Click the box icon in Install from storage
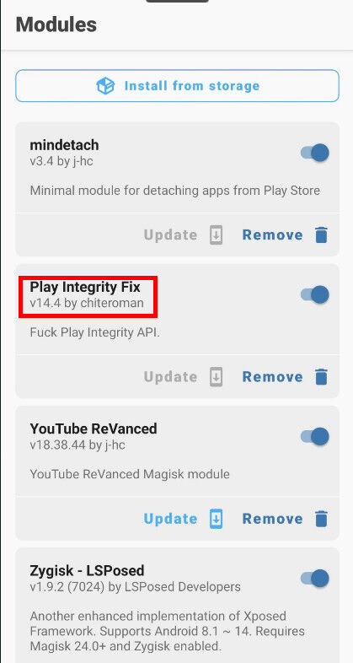The height and width of the screenshot is (663, 353). (x=105, y=86)
